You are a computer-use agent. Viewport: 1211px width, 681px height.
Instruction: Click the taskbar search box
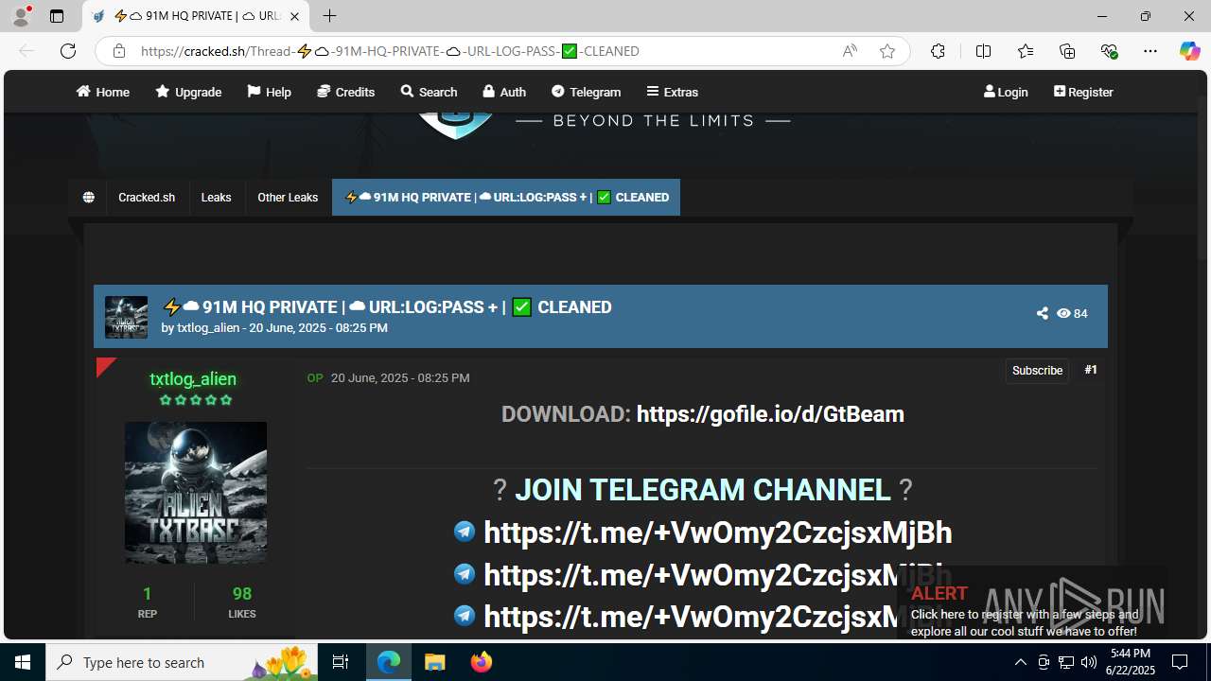pos(183,662)
